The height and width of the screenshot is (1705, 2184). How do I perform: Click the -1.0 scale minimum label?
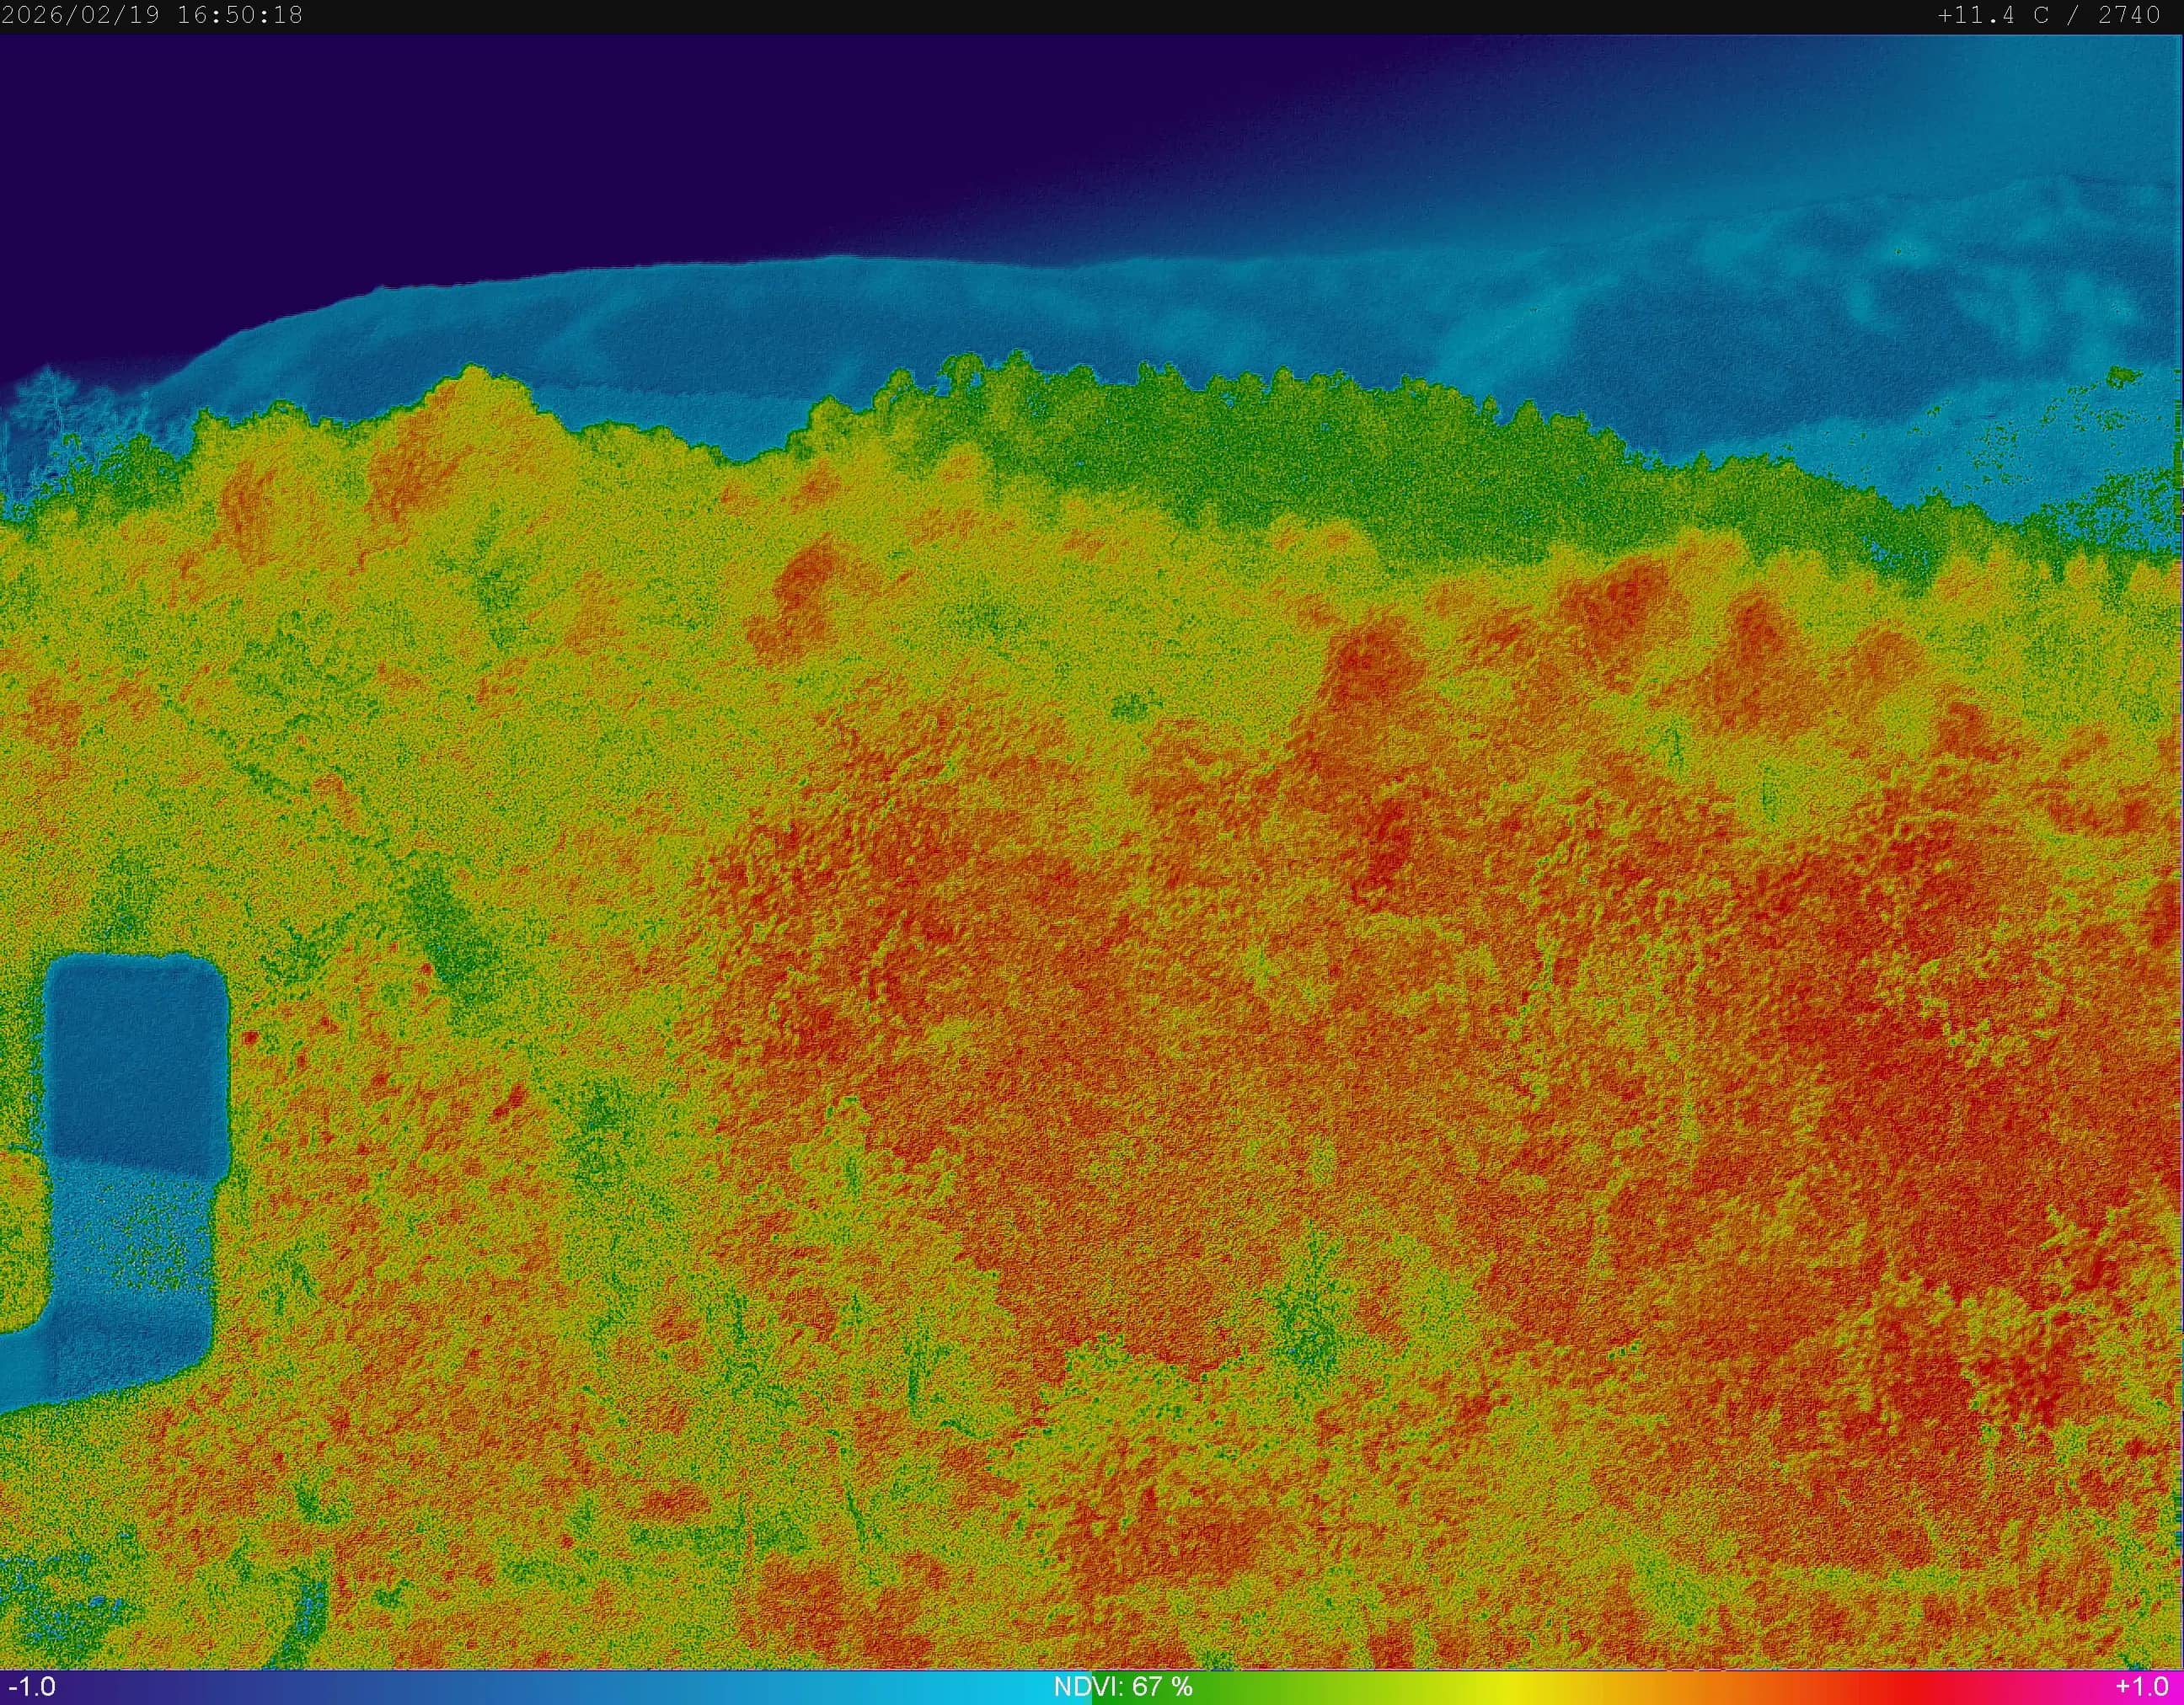tap(32, 1688)
